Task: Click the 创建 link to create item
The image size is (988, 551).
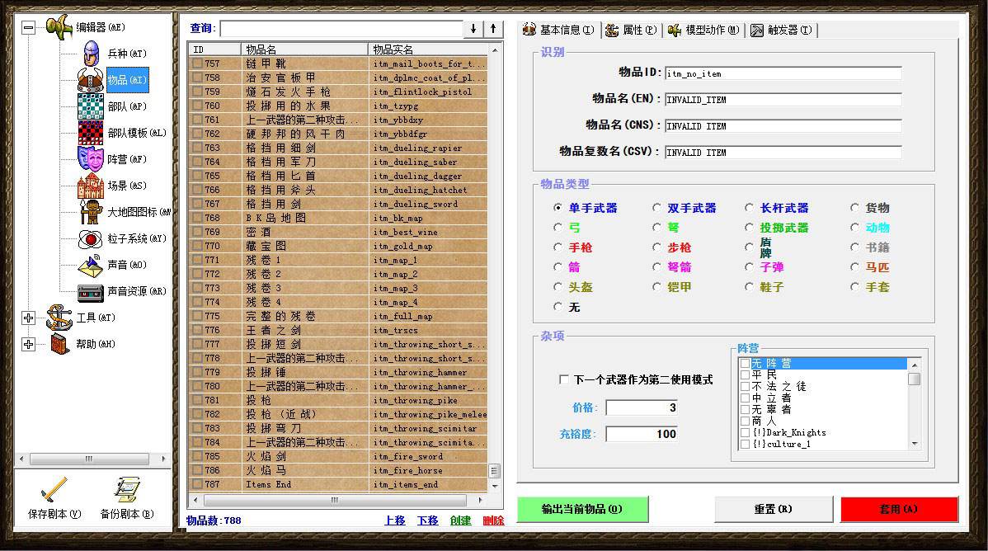Action: tap(463, 520)
